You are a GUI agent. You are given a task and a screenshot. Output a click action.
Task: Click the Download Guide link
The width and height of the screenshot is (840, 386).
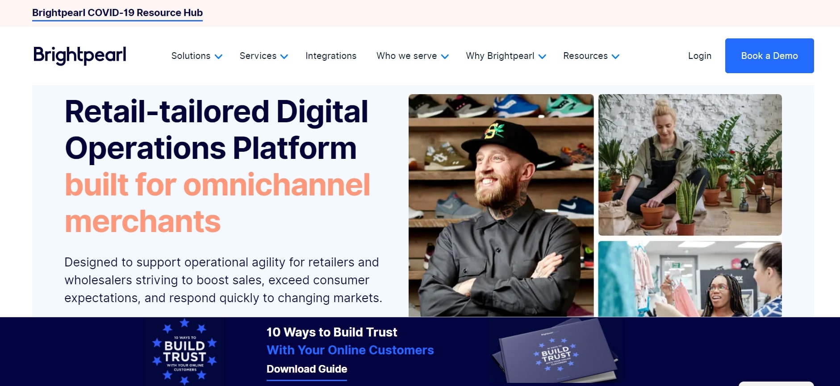307,369
